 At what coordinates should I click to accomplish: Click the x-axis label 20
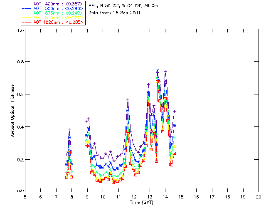(x=259, y=197)
